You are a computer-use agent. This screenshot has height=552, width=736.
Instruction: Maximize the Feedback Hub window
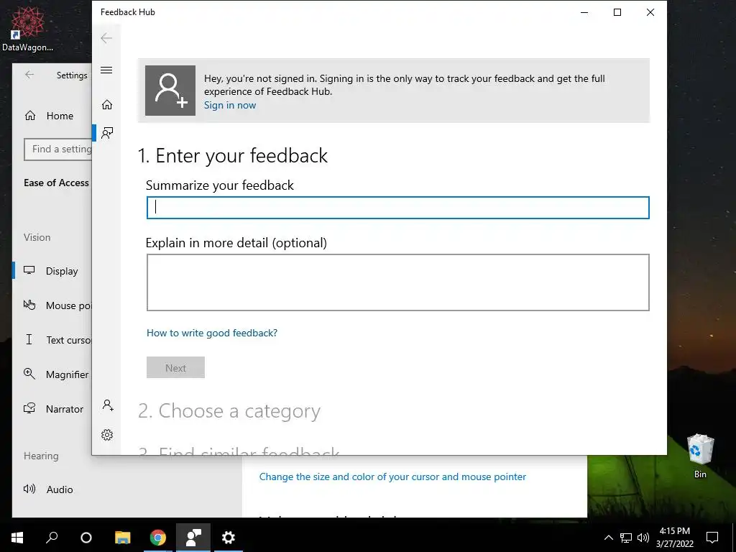click(617, 12)
